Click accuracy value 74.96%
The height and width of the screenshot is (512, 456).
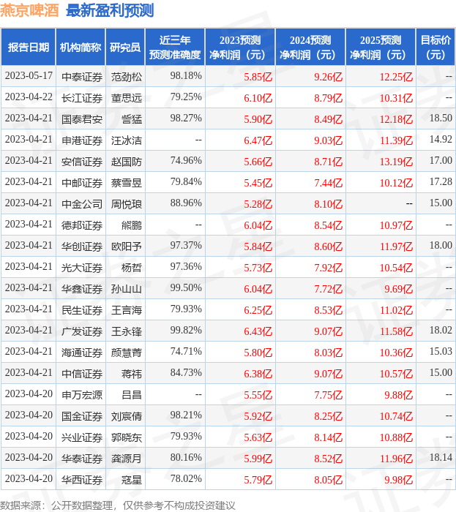185,161
